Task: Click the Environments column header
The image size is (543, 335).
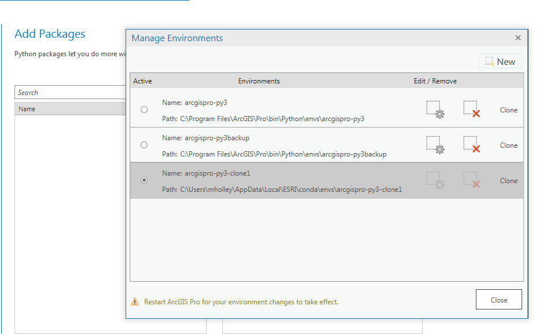Action: (x=259, y=81)
